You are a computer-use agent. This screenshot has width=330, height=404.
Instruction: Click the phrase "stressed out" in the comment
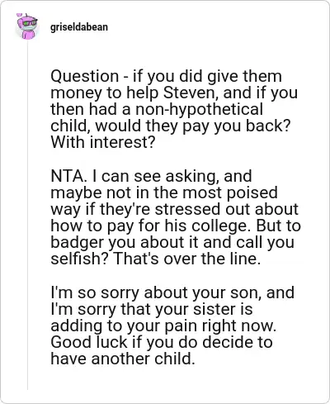tap(202, 209)
